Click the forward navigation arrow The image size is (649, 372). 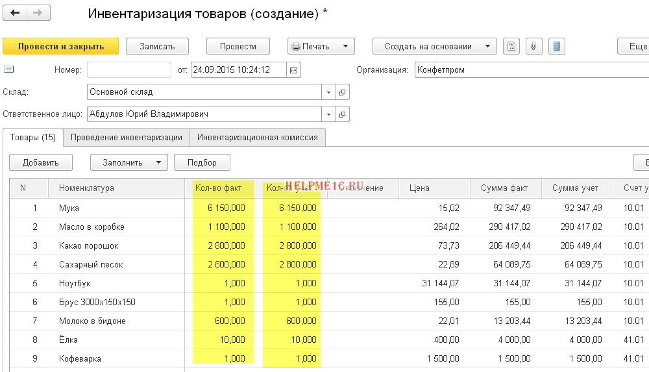pyautogui.click(x=38, y=13)
